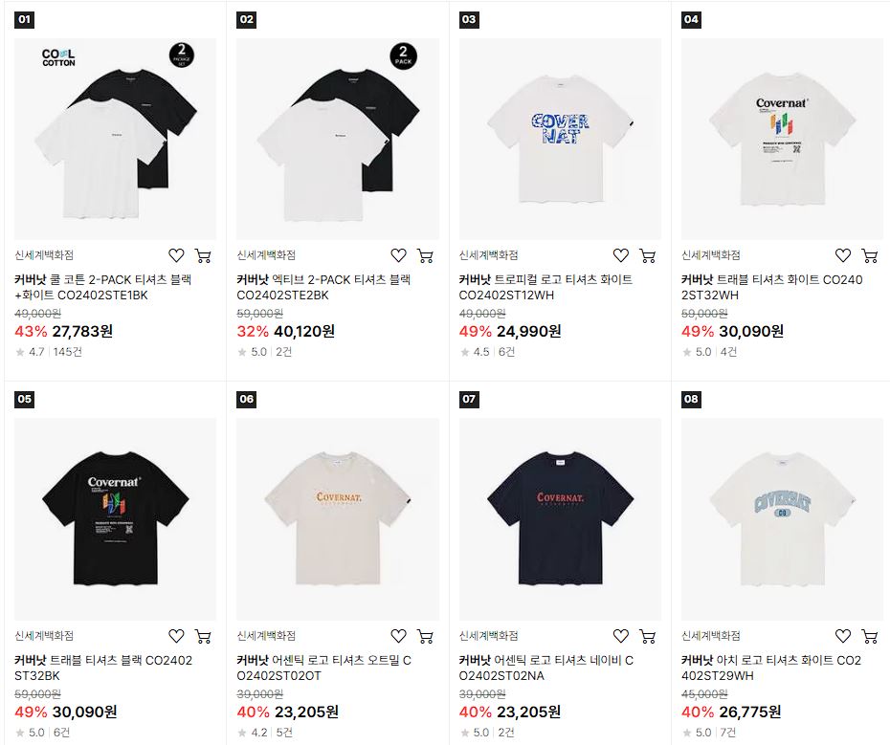Add 엑티브 2-PACK tee to cart
The width and height of the screenshot is (890, 745).
425,256
